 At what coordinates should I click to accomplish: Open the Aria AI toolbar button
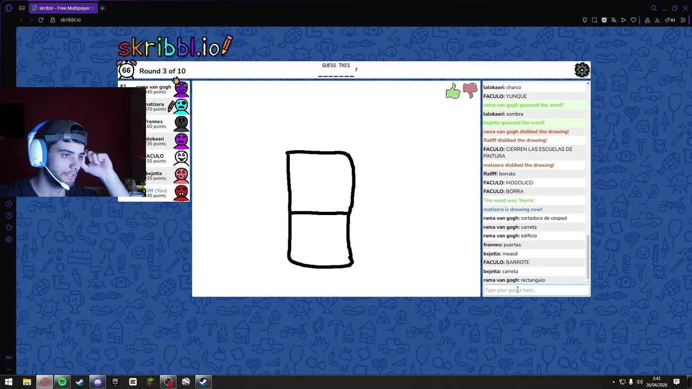[x=670, y=20]
